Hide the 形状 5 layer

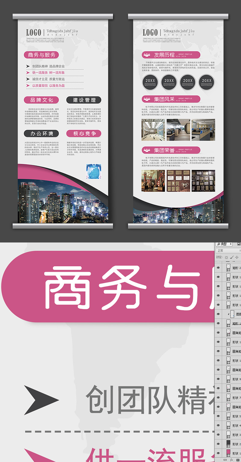click(x=218, y=416)
